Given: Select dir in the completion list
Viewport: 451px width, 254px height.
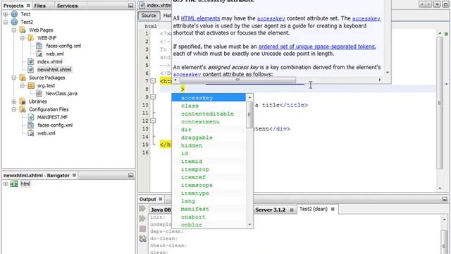Looking at the screenshot, I should tap(209, 130).
